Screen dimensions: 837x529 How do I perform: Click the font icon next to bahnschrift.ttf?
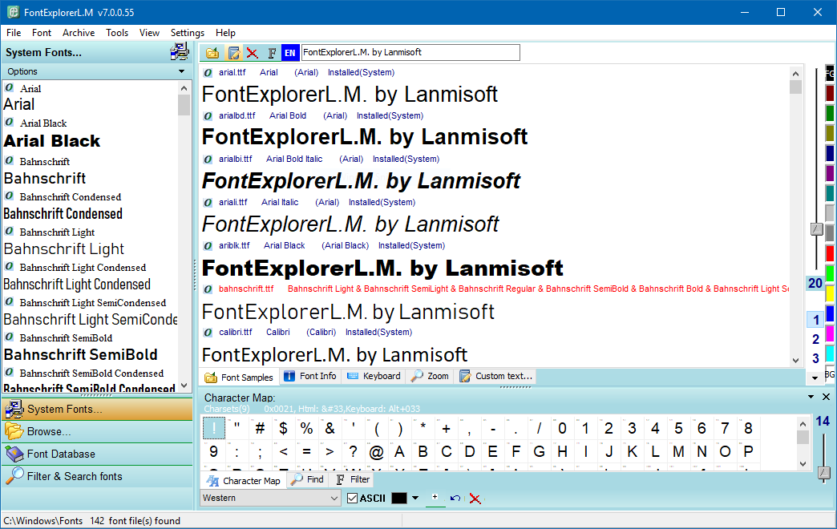click(x=208, y=289)
